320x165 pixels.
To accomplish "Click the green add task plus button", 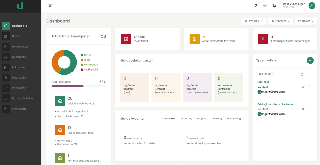I will [310, 60].
